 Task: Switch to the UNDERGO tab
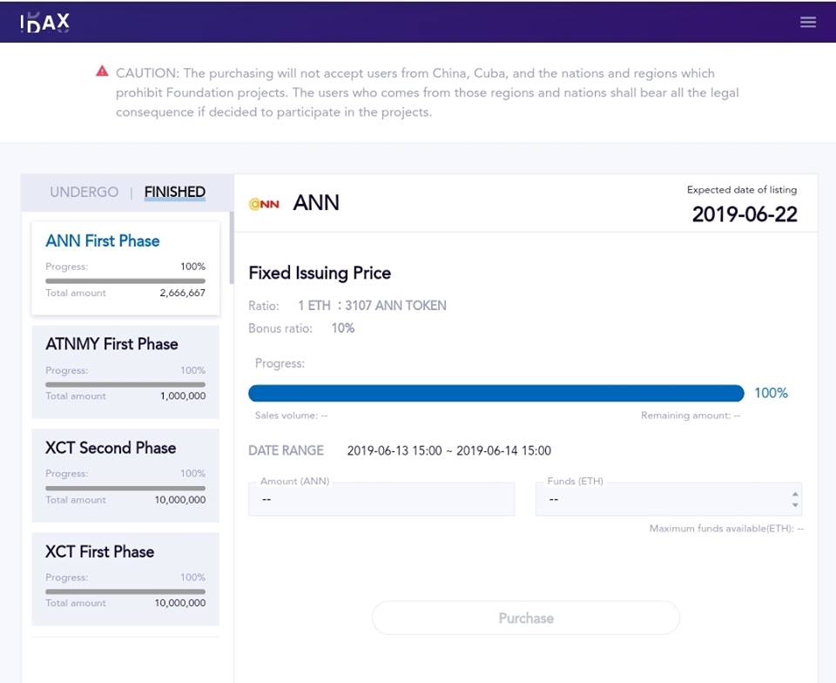pyautogui.click(x=84, y=192)
